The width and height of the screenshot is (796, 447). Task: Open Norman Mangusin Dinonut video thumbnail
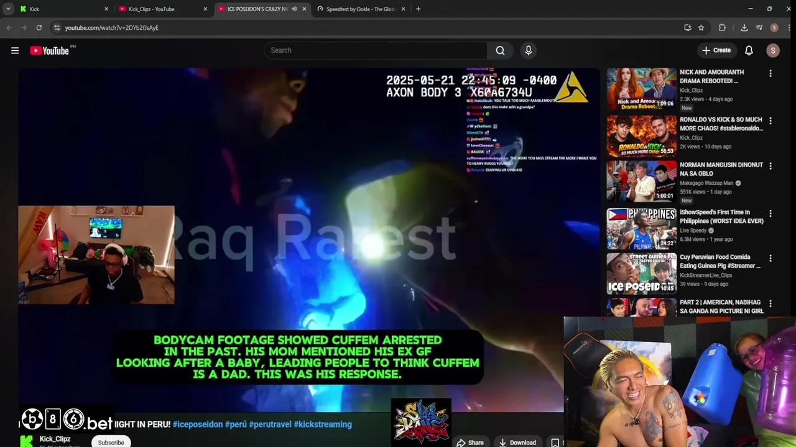(641, 181)
